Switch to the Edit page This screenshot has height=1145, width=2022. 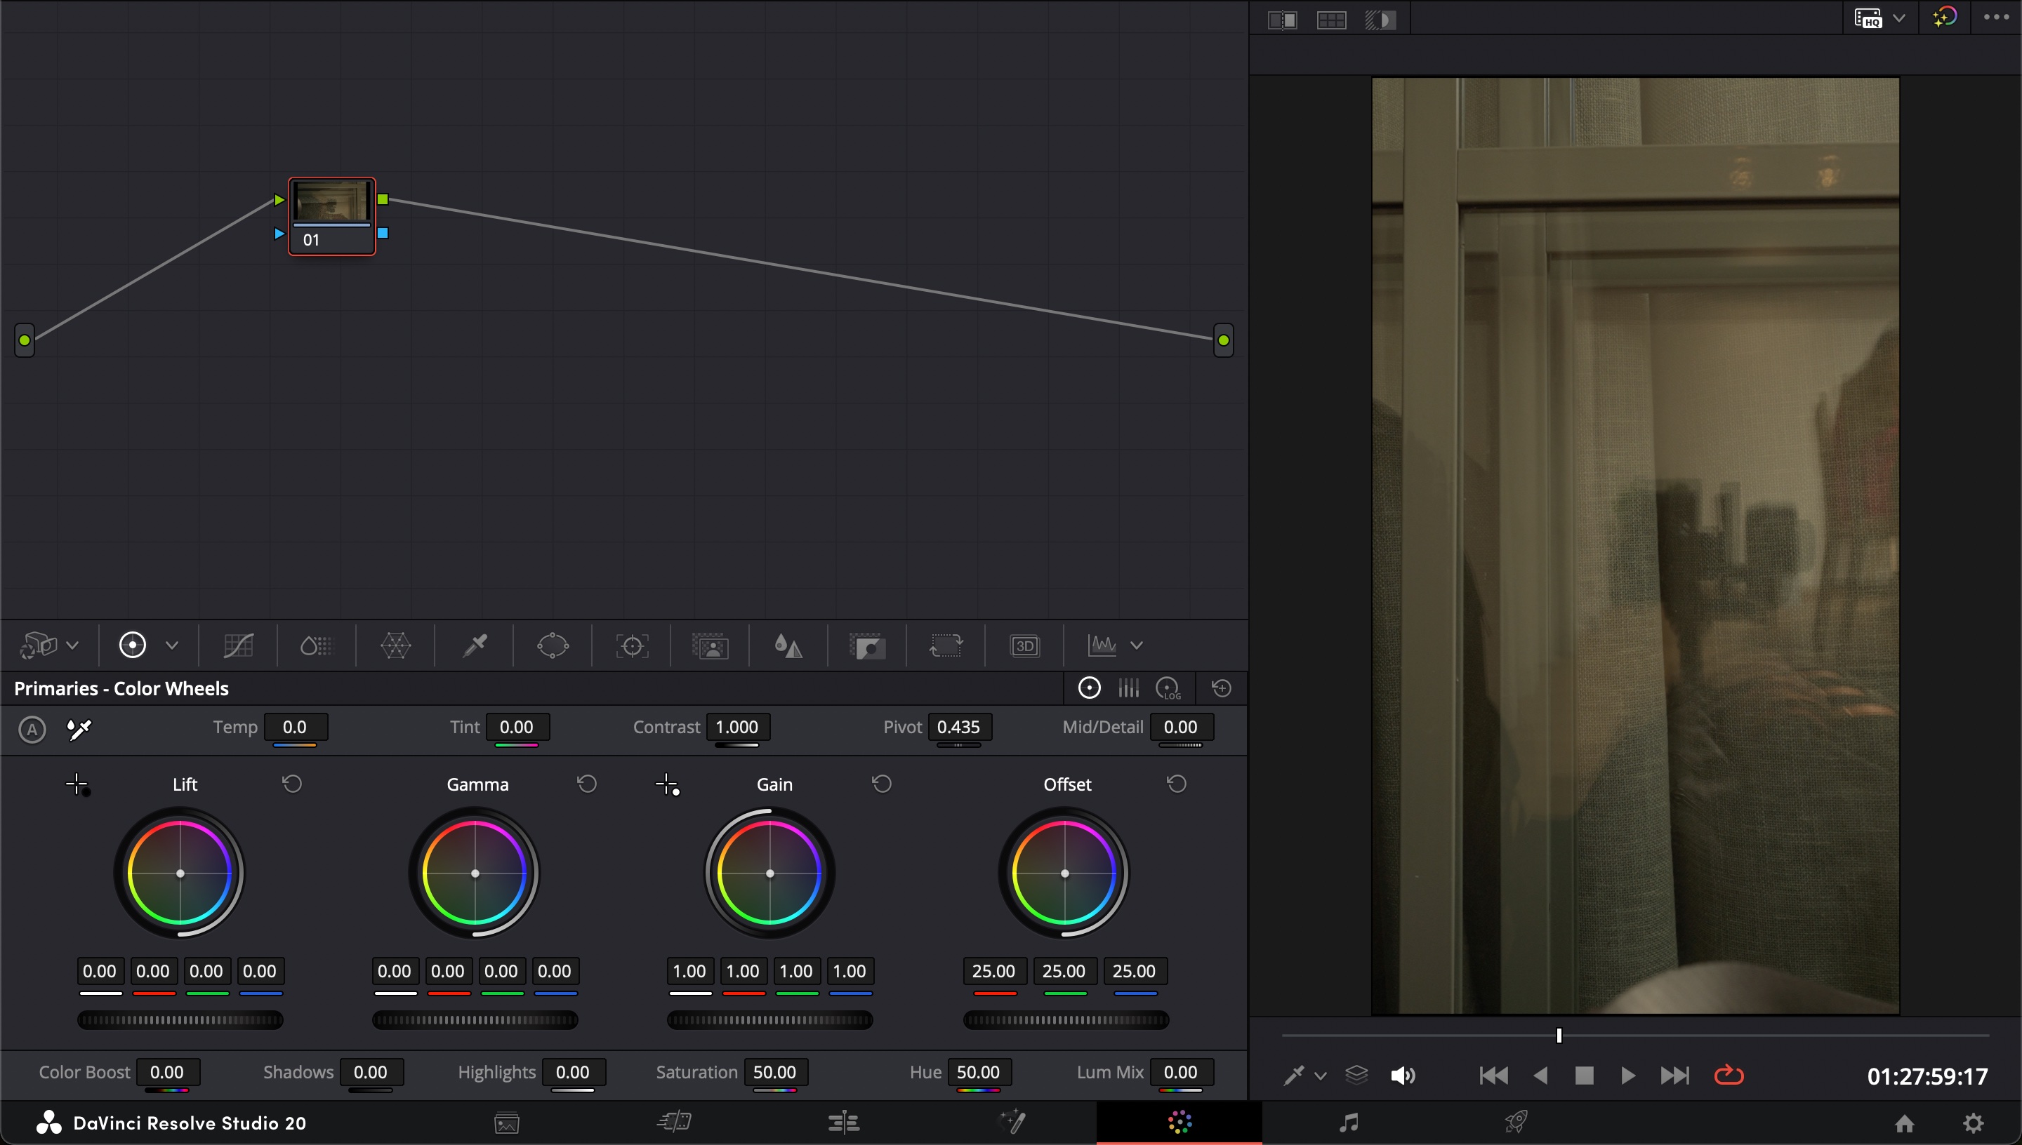[843, 1122]
